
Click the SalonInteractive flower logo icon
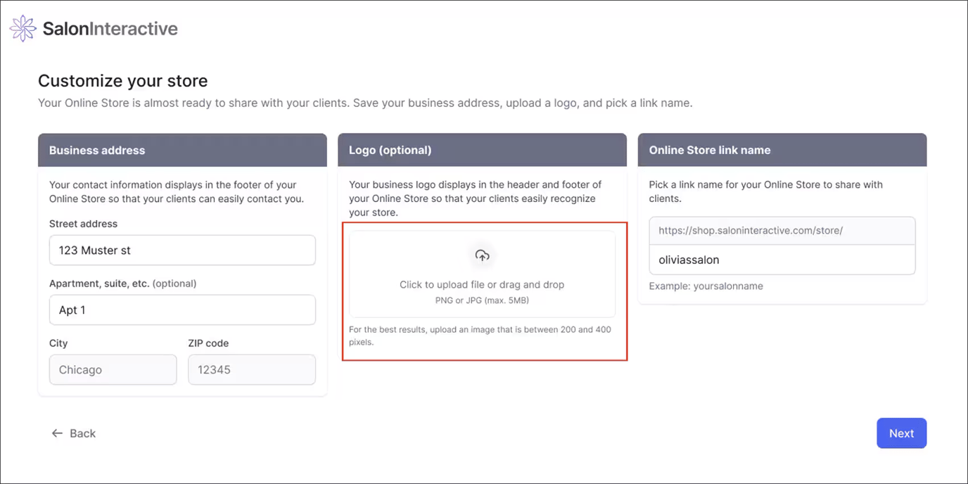(x=23, y=28)
